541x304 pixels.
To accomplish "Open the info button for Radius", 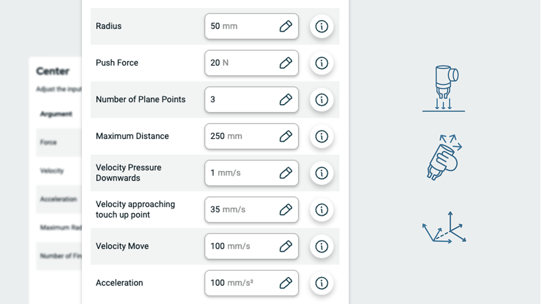I will [322, 26].
